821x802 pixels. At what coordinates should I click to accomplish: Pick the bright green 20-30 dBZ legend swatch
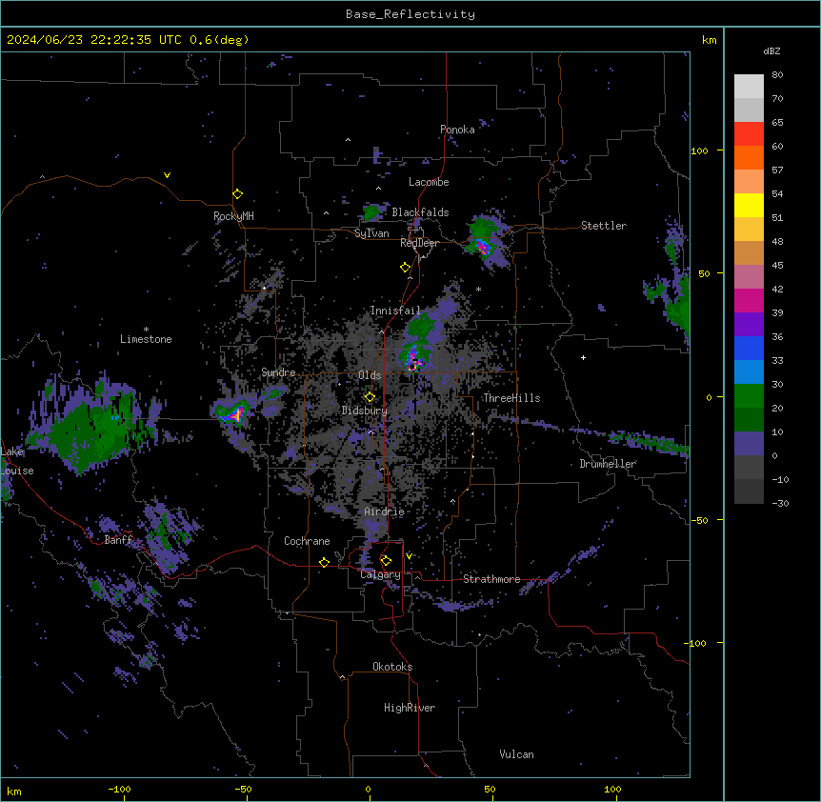[x=749, y=396]
